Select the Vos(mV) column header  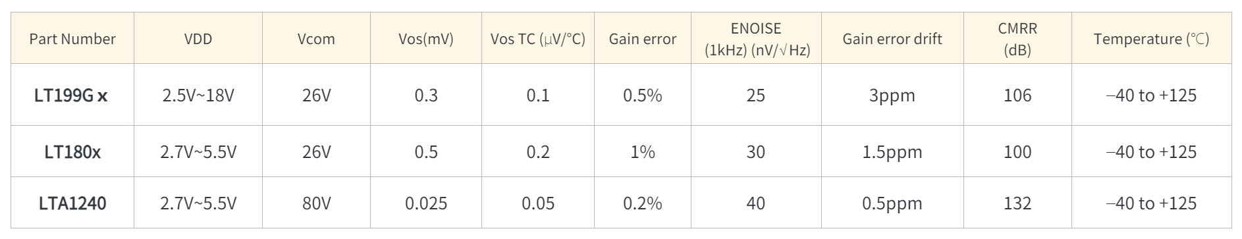pyautogui.click(x=426, y=39)
